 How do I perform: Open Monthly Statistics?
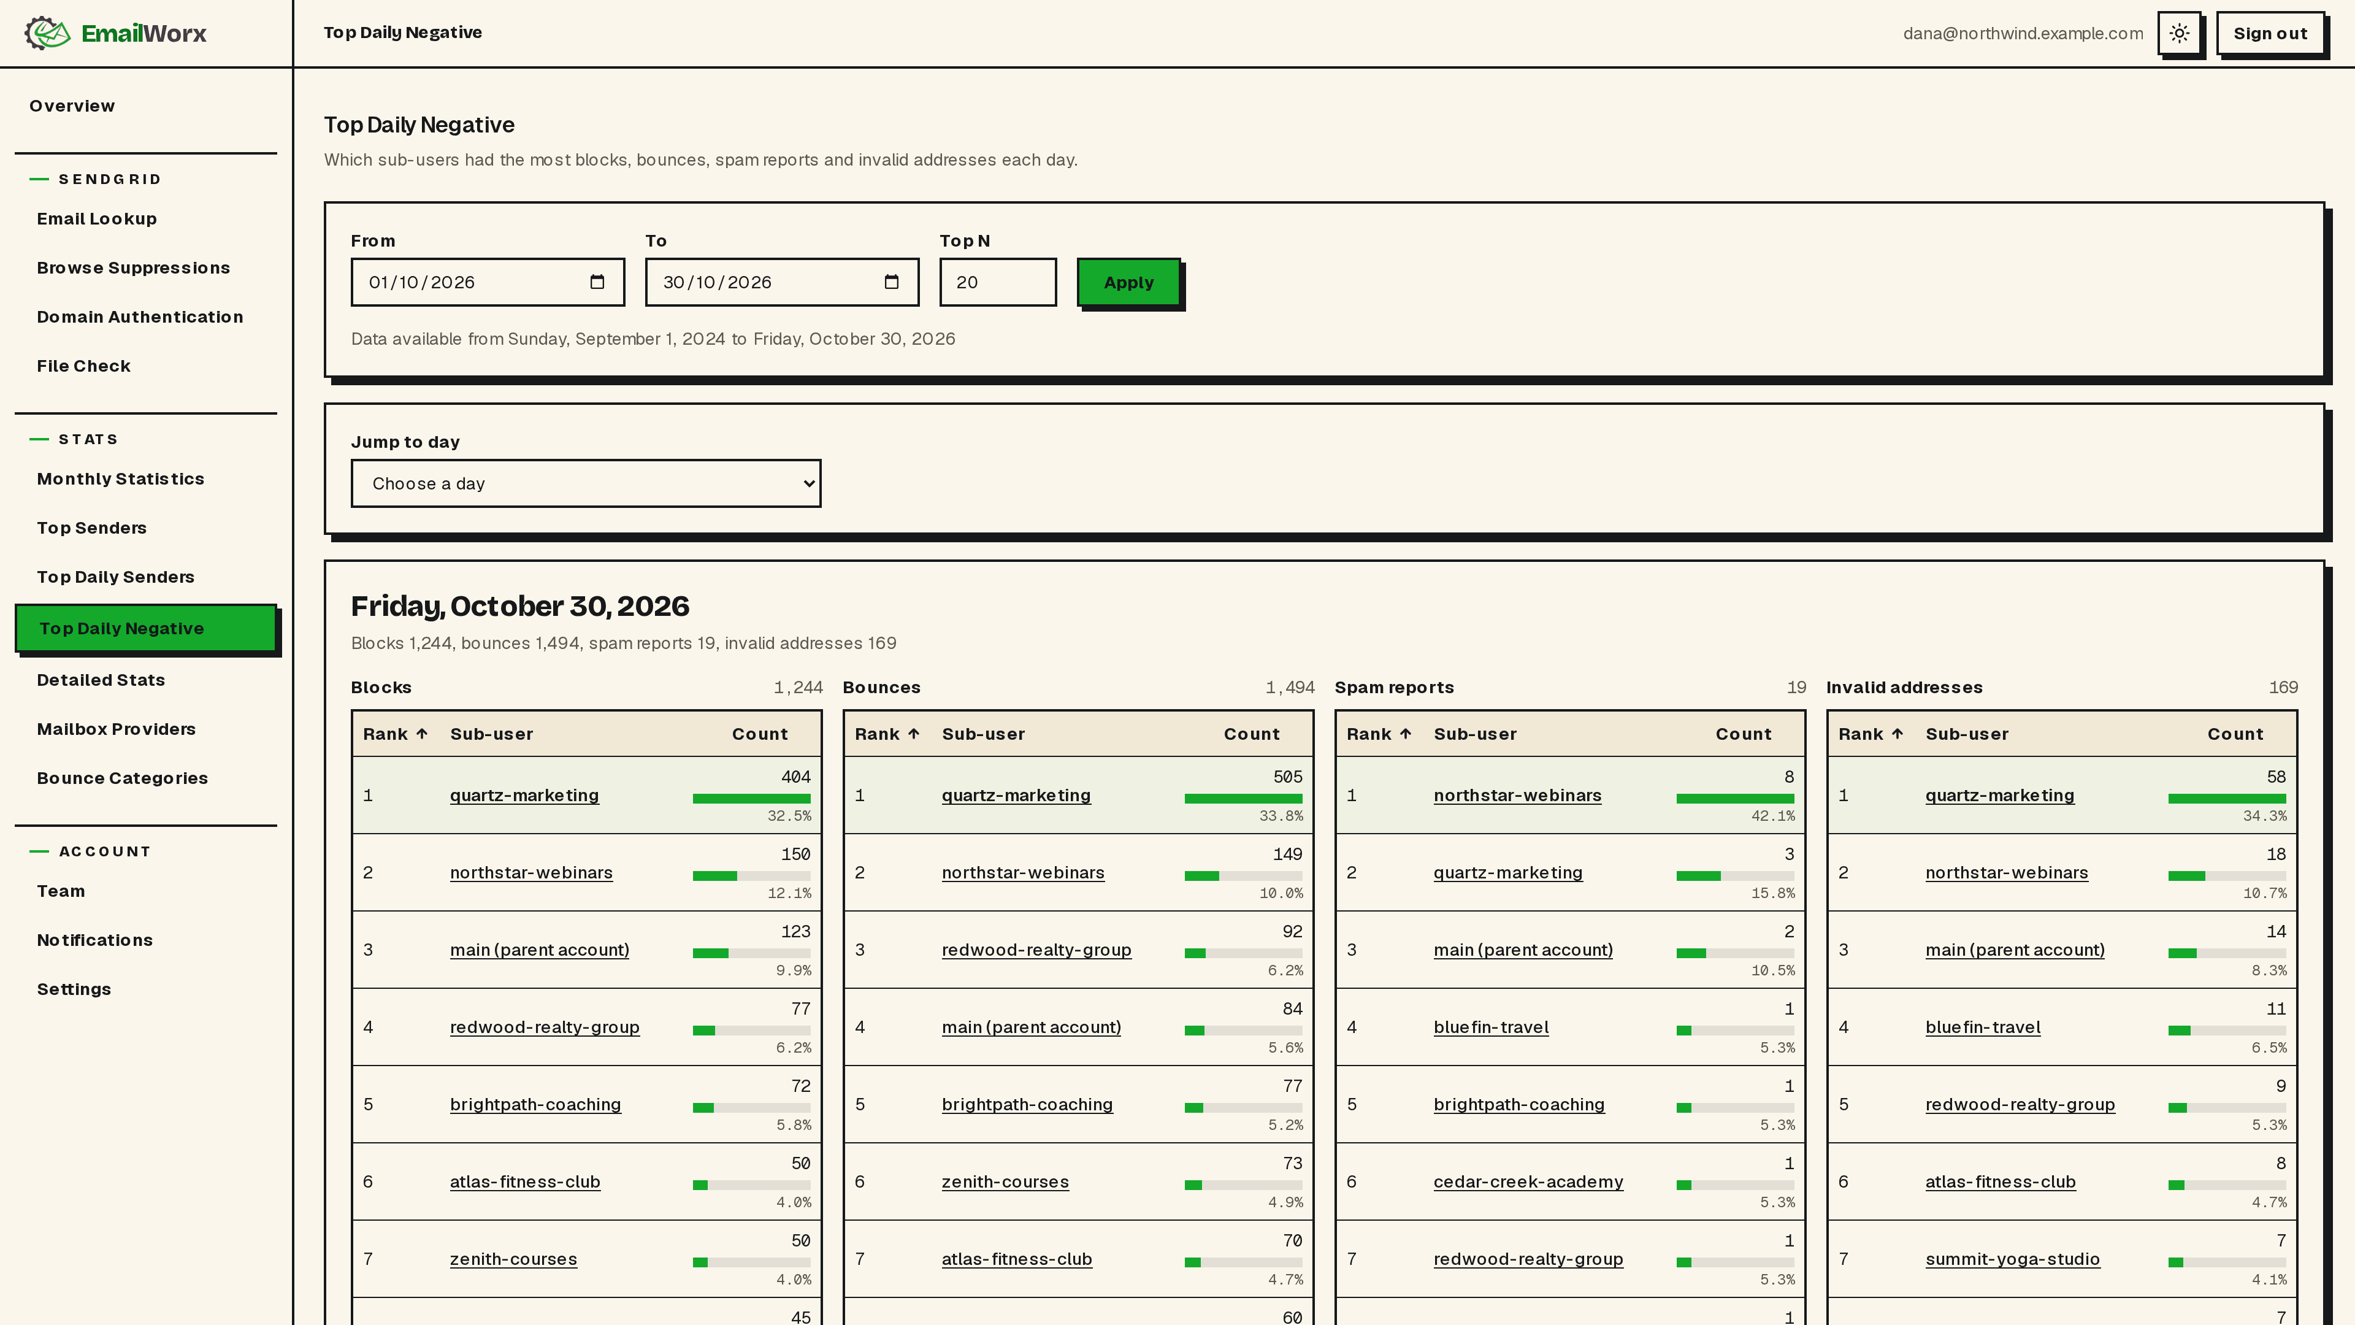121,479
